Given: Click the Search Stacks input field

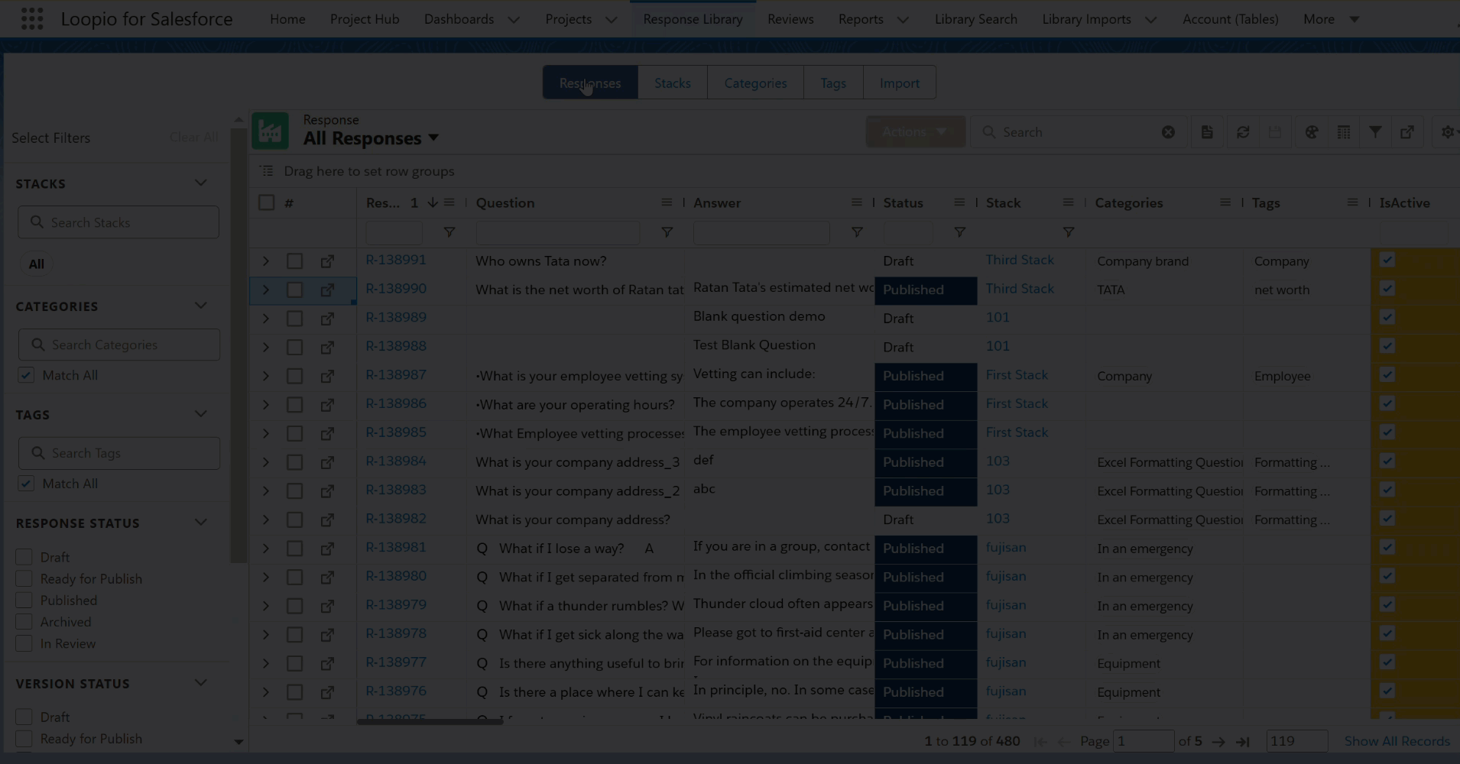Looking at the screenshot, I should 118,222.
